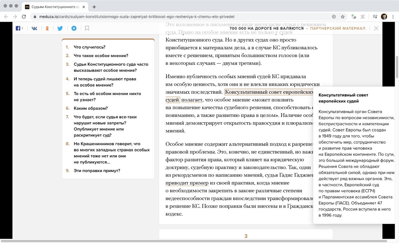Screen dimensions: 399x243
Task: Click the card number 3 heading
Action: [x=246, y=236]
